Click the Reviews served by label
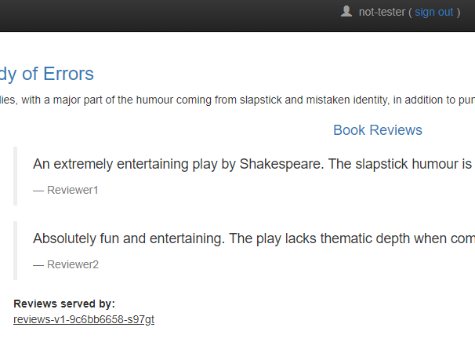The height and width of the screenshot is (342, 475). [64, 304]
